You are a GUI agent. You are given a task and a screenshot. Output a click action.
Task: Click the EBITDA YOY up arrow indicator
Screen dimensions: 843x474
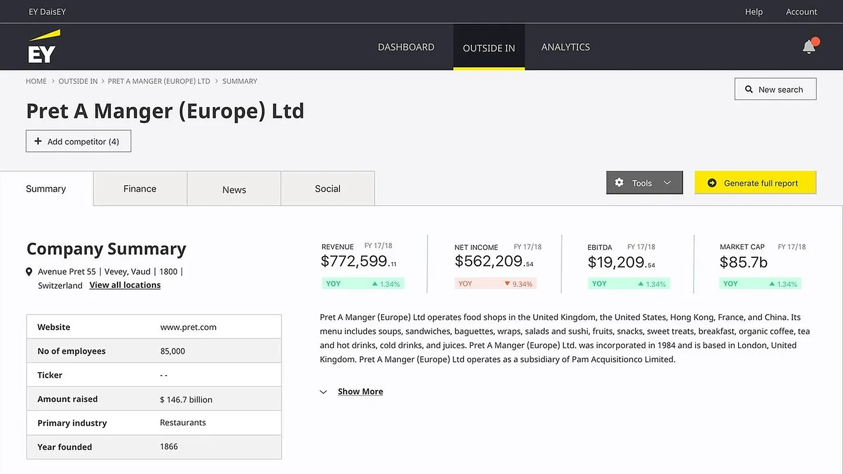click(x=641, y=283)
